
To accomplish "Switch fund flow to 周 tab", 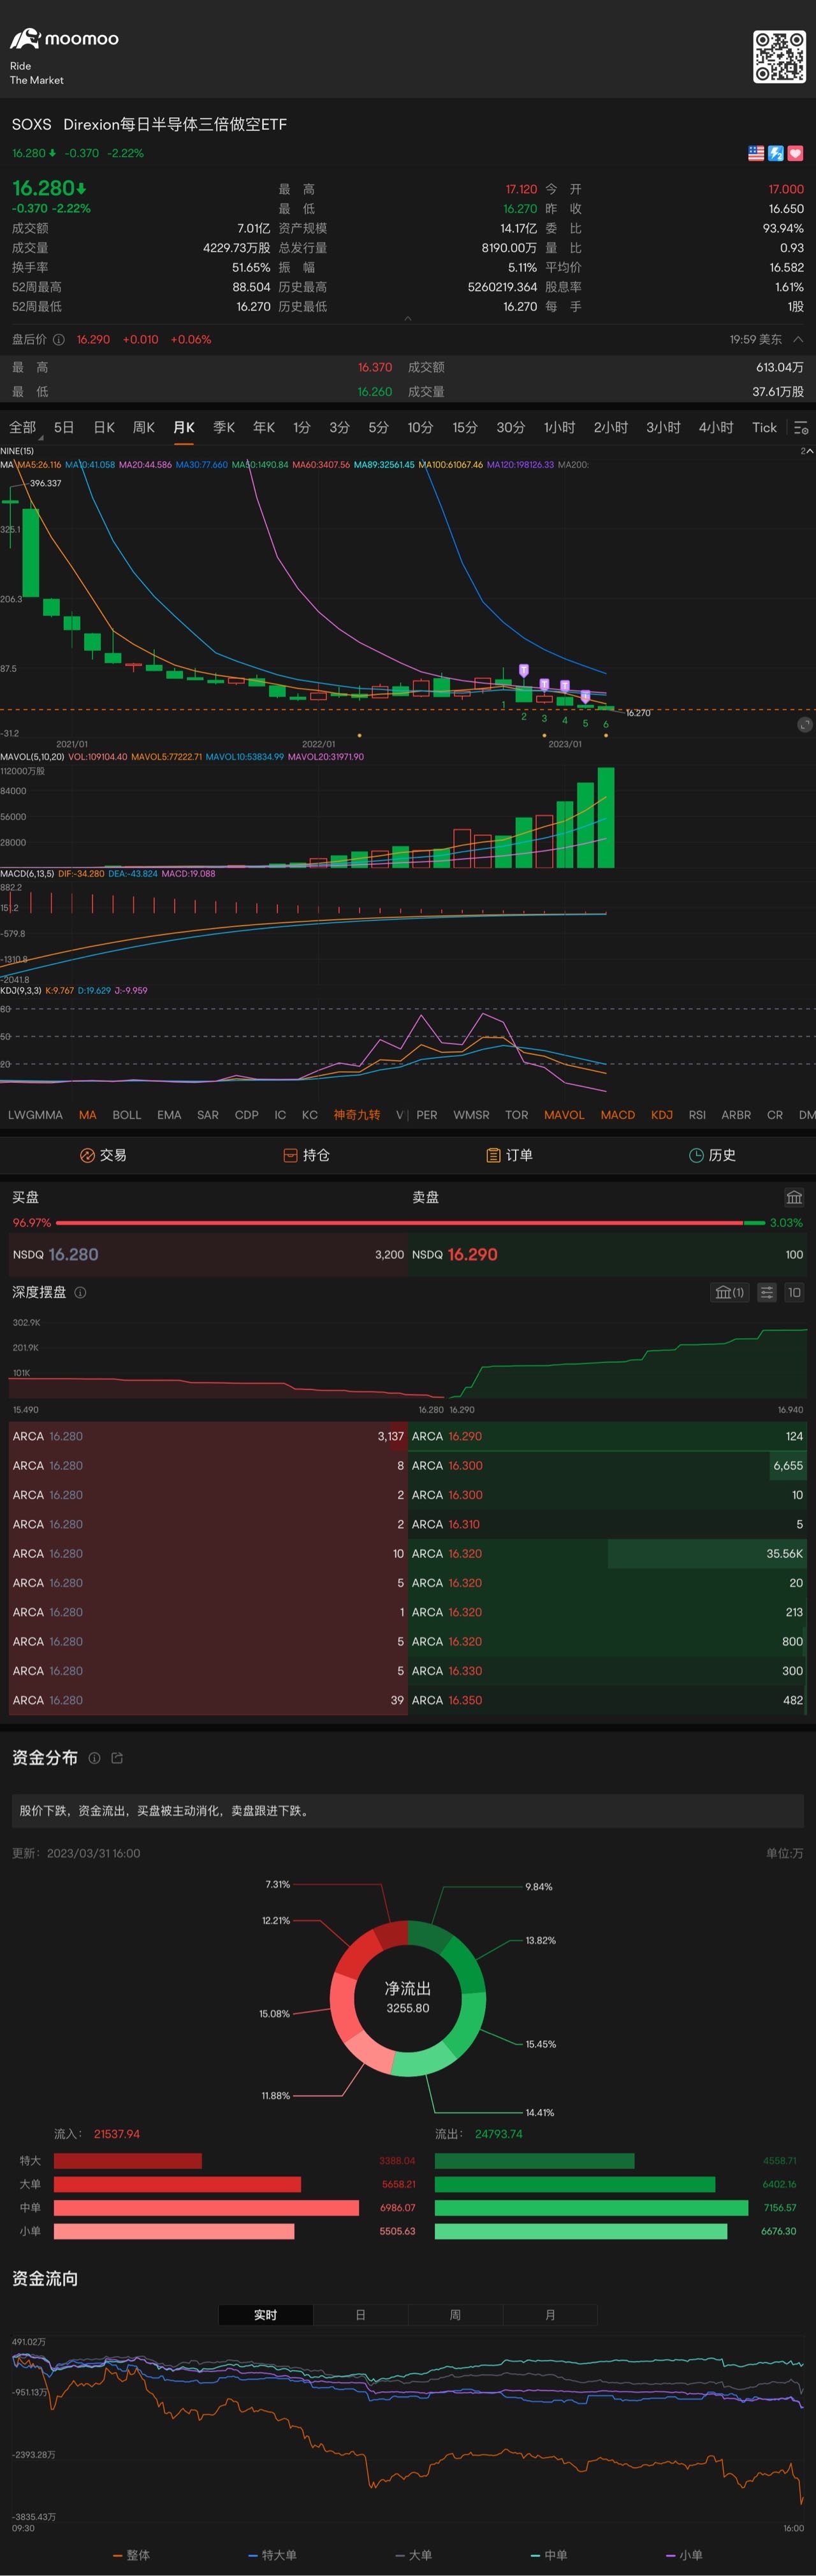I will coord(455,2315).
